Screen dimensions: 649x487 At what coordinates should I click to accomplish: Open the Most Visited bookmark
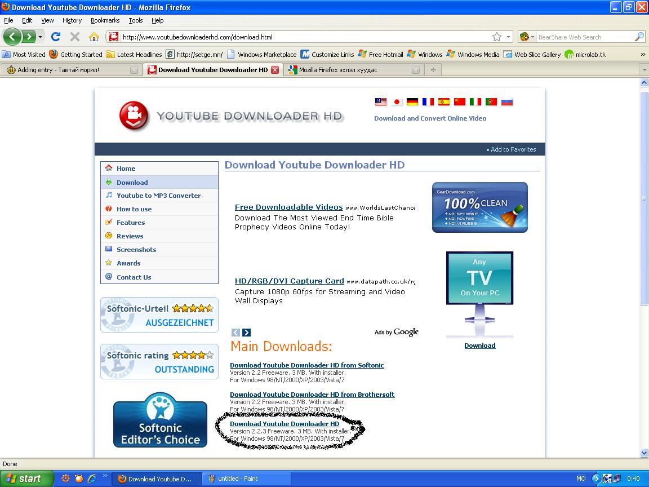click(x=24, y=54)
